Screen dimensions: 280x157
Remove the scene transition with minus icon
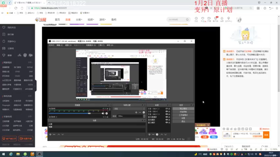140,112
